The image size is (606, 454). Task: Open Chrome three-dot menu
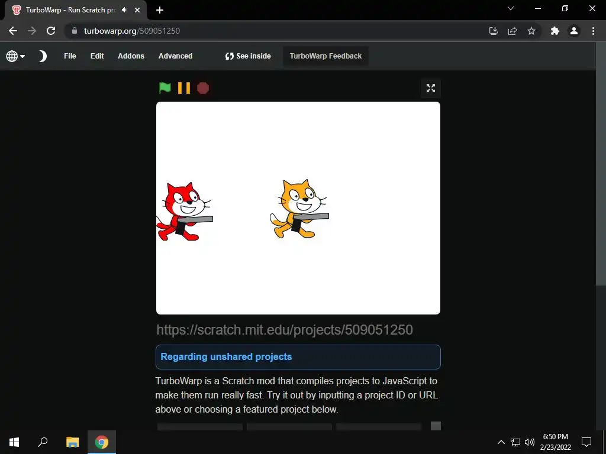(x=593, y=31)
